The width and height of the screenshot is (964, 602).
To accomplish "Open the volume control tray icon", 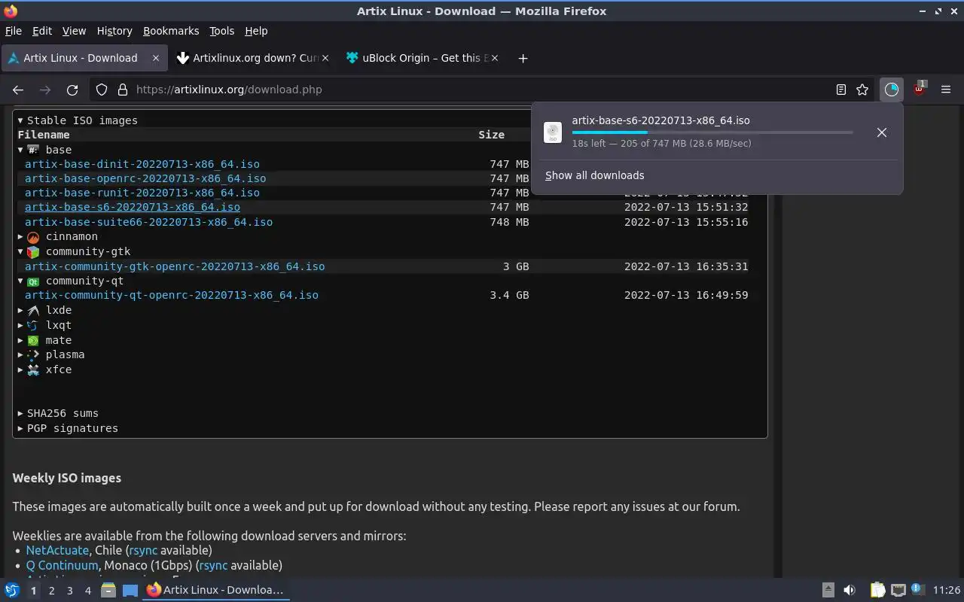I will [x=850, y=590].
